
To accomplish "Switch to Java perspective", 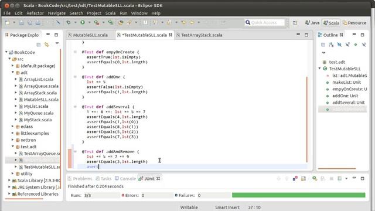I will 312,23.
